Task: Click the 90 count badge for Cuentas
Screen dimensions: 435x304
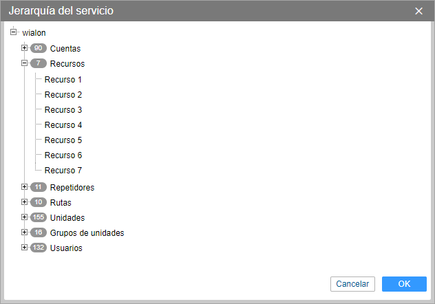Action: pyautogui.click(x=39, y=49)
